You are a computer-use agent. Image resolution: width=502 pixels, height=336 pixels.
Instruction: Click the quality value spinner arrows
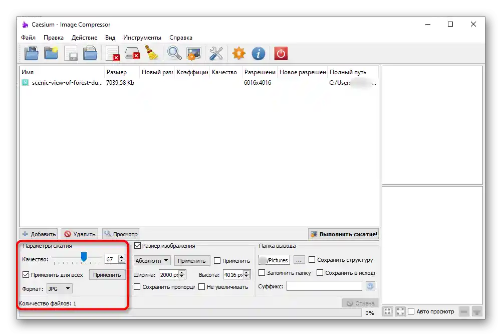[122, 259]
